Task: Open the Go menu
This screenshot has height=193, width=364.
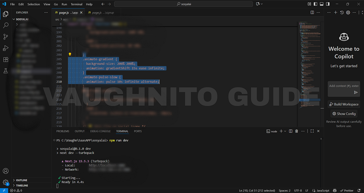Action: click(56, 4)
